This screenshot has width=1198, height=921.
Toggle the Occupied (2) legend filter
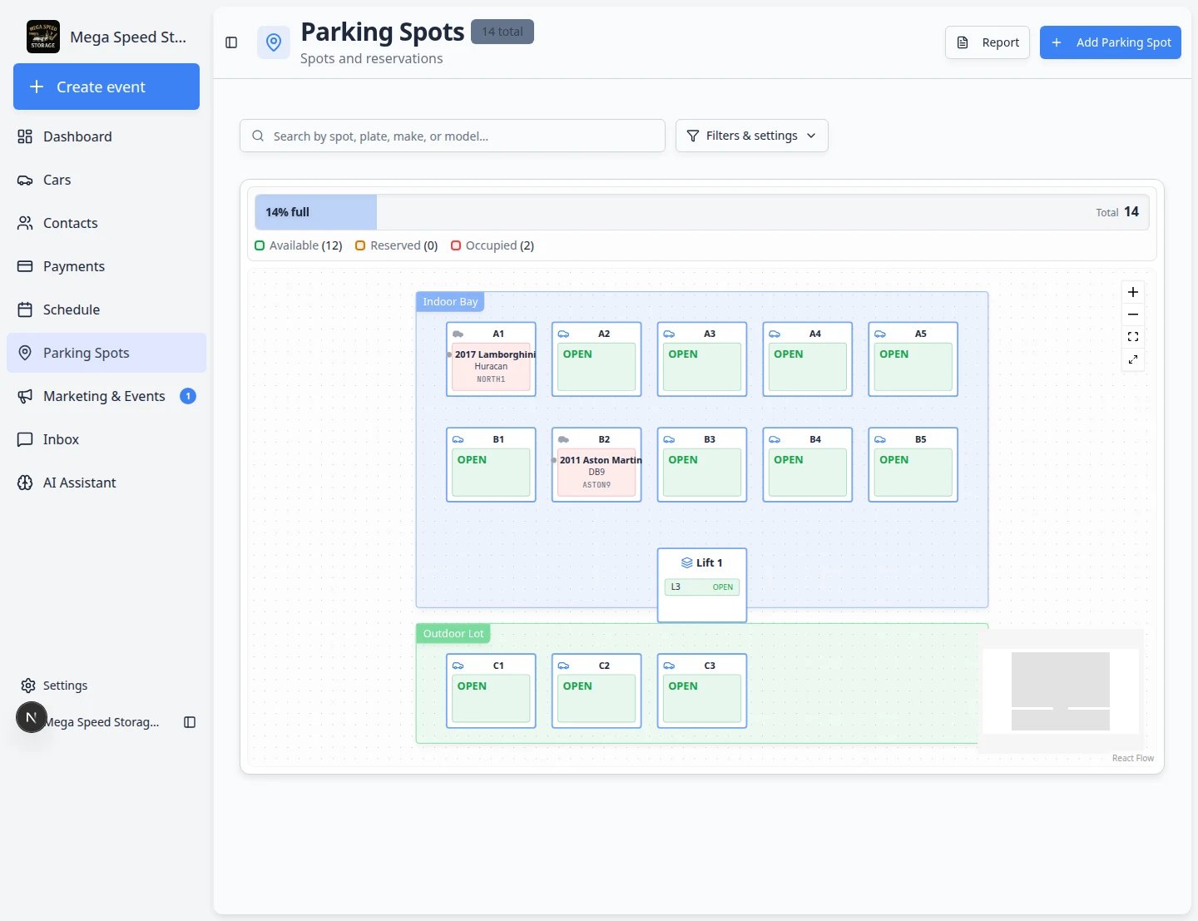point(493,245)
